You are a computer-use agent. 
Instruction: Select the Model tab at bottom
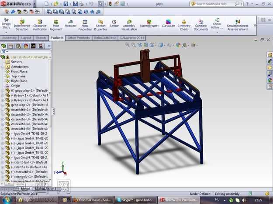click(x=25, y=189)
